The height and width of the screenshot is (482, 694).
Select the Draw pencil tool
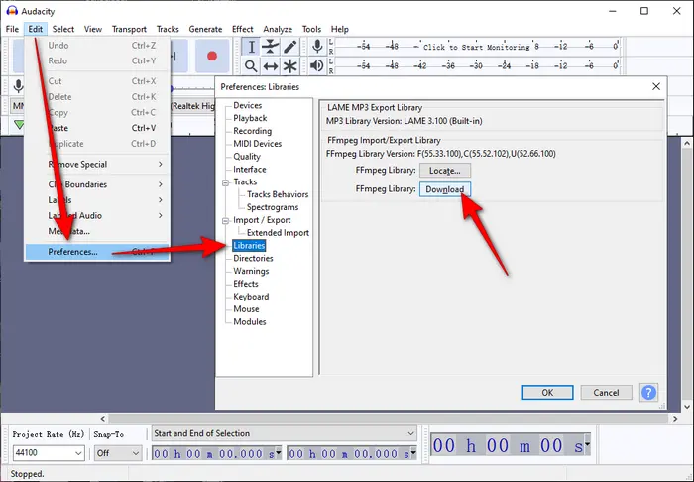[289, 46]
